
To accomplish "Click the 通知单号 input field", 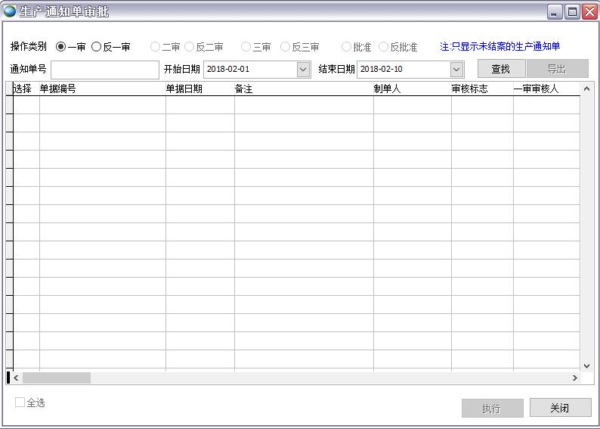I will point(104,70).
